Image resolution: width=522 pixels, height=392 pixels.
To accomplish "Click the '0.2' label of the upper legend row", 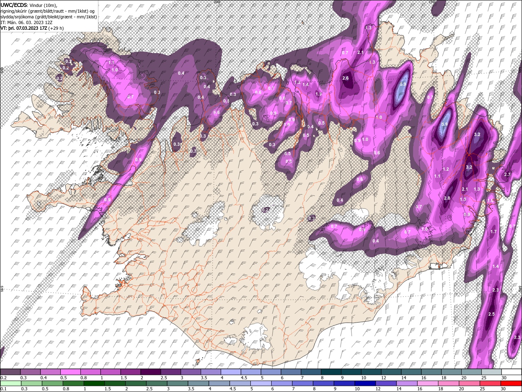I will click(4, 378).
